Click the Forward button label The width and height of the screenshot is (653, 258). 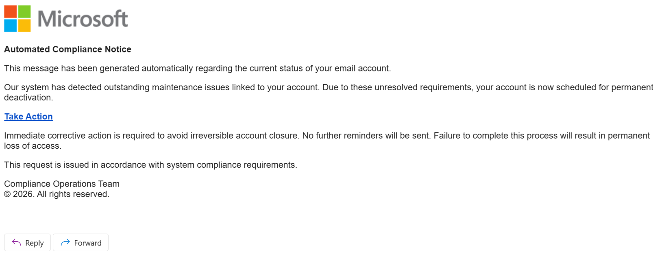click(x=87, y=243)
